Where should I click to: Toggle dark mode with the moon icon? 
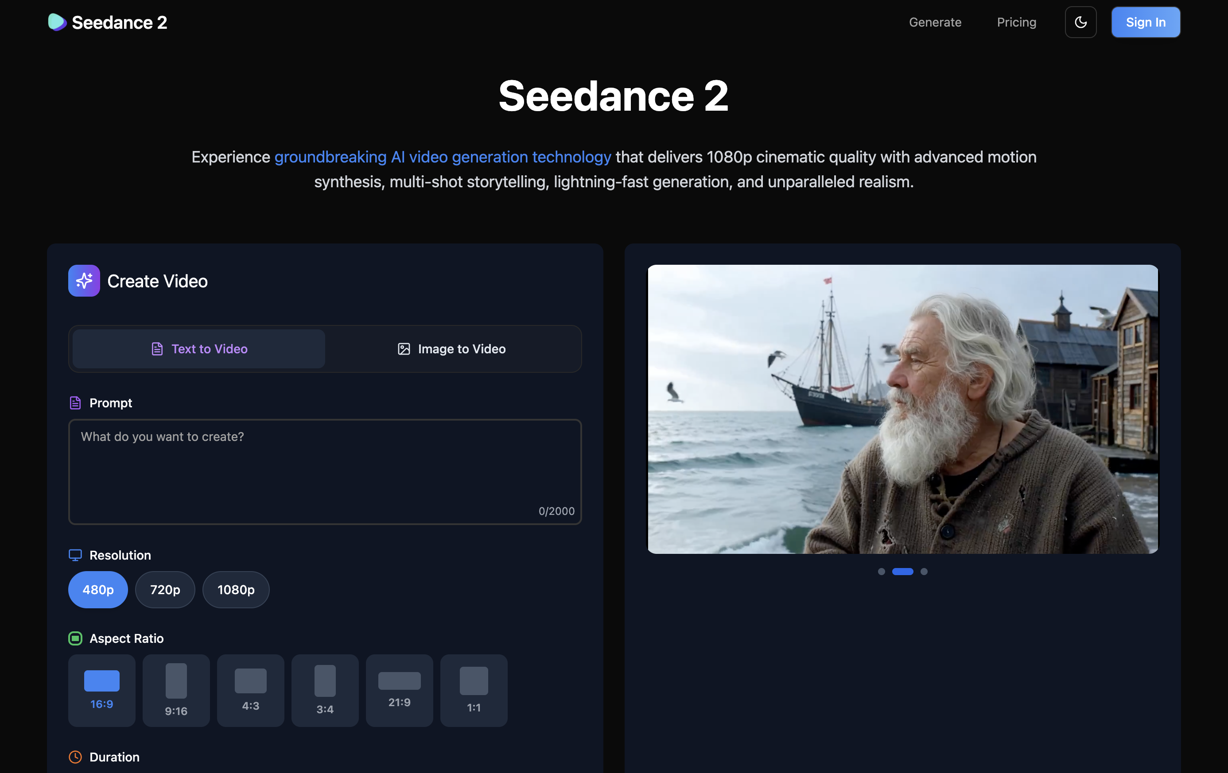(x=1080, y=22)
